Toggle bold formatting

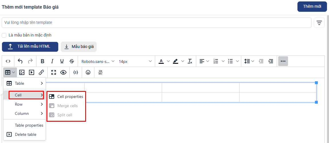click(42, 61)
